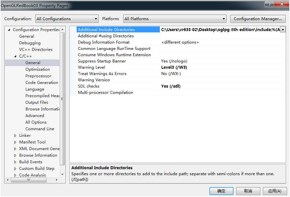
Task: Click the tree vertical scrollbar thumb
Action: pyautogui.click(x=62, y=99)
